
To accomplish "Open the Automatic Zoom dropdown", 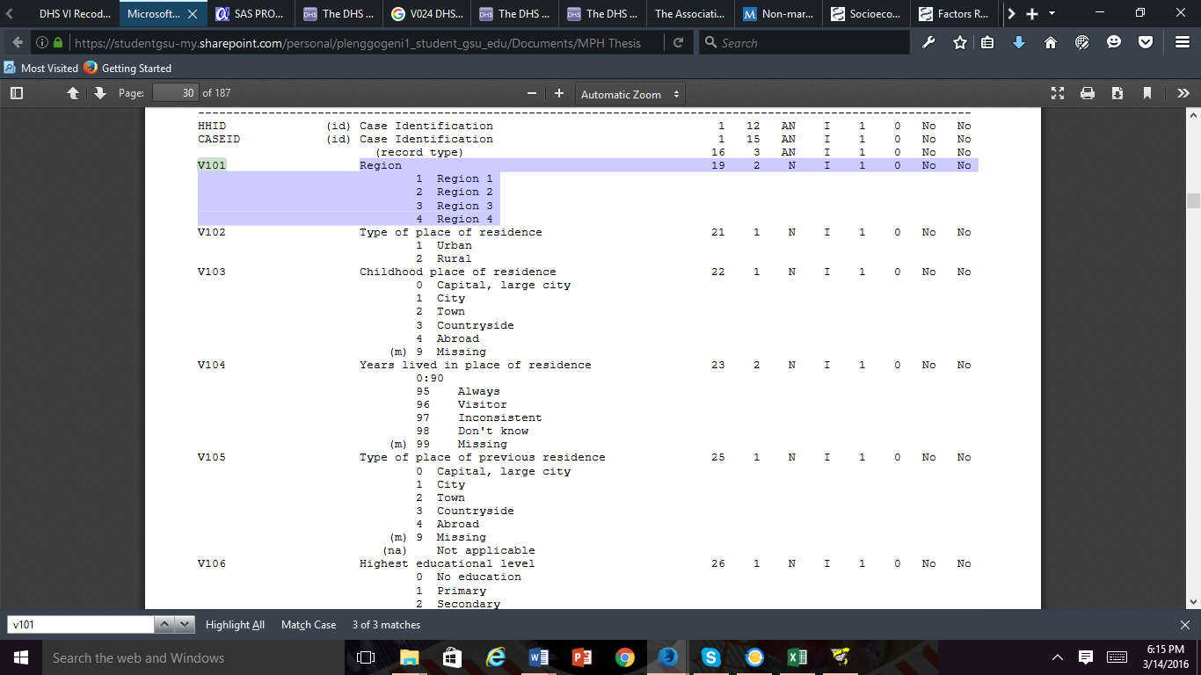I will [x=630, y=94].
